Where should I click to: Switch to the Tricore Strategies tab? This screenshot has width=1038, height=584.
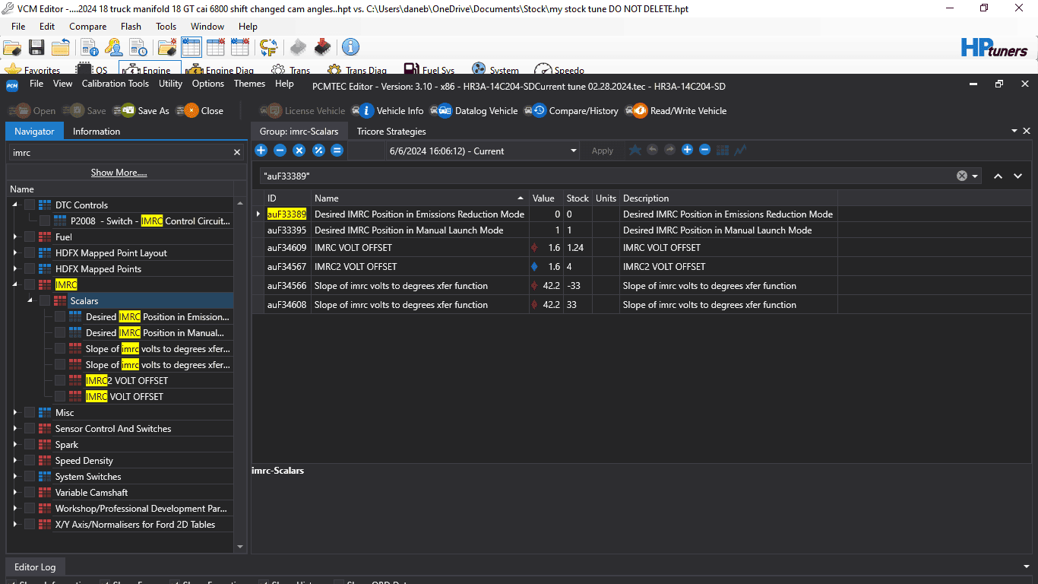(391, 132)
